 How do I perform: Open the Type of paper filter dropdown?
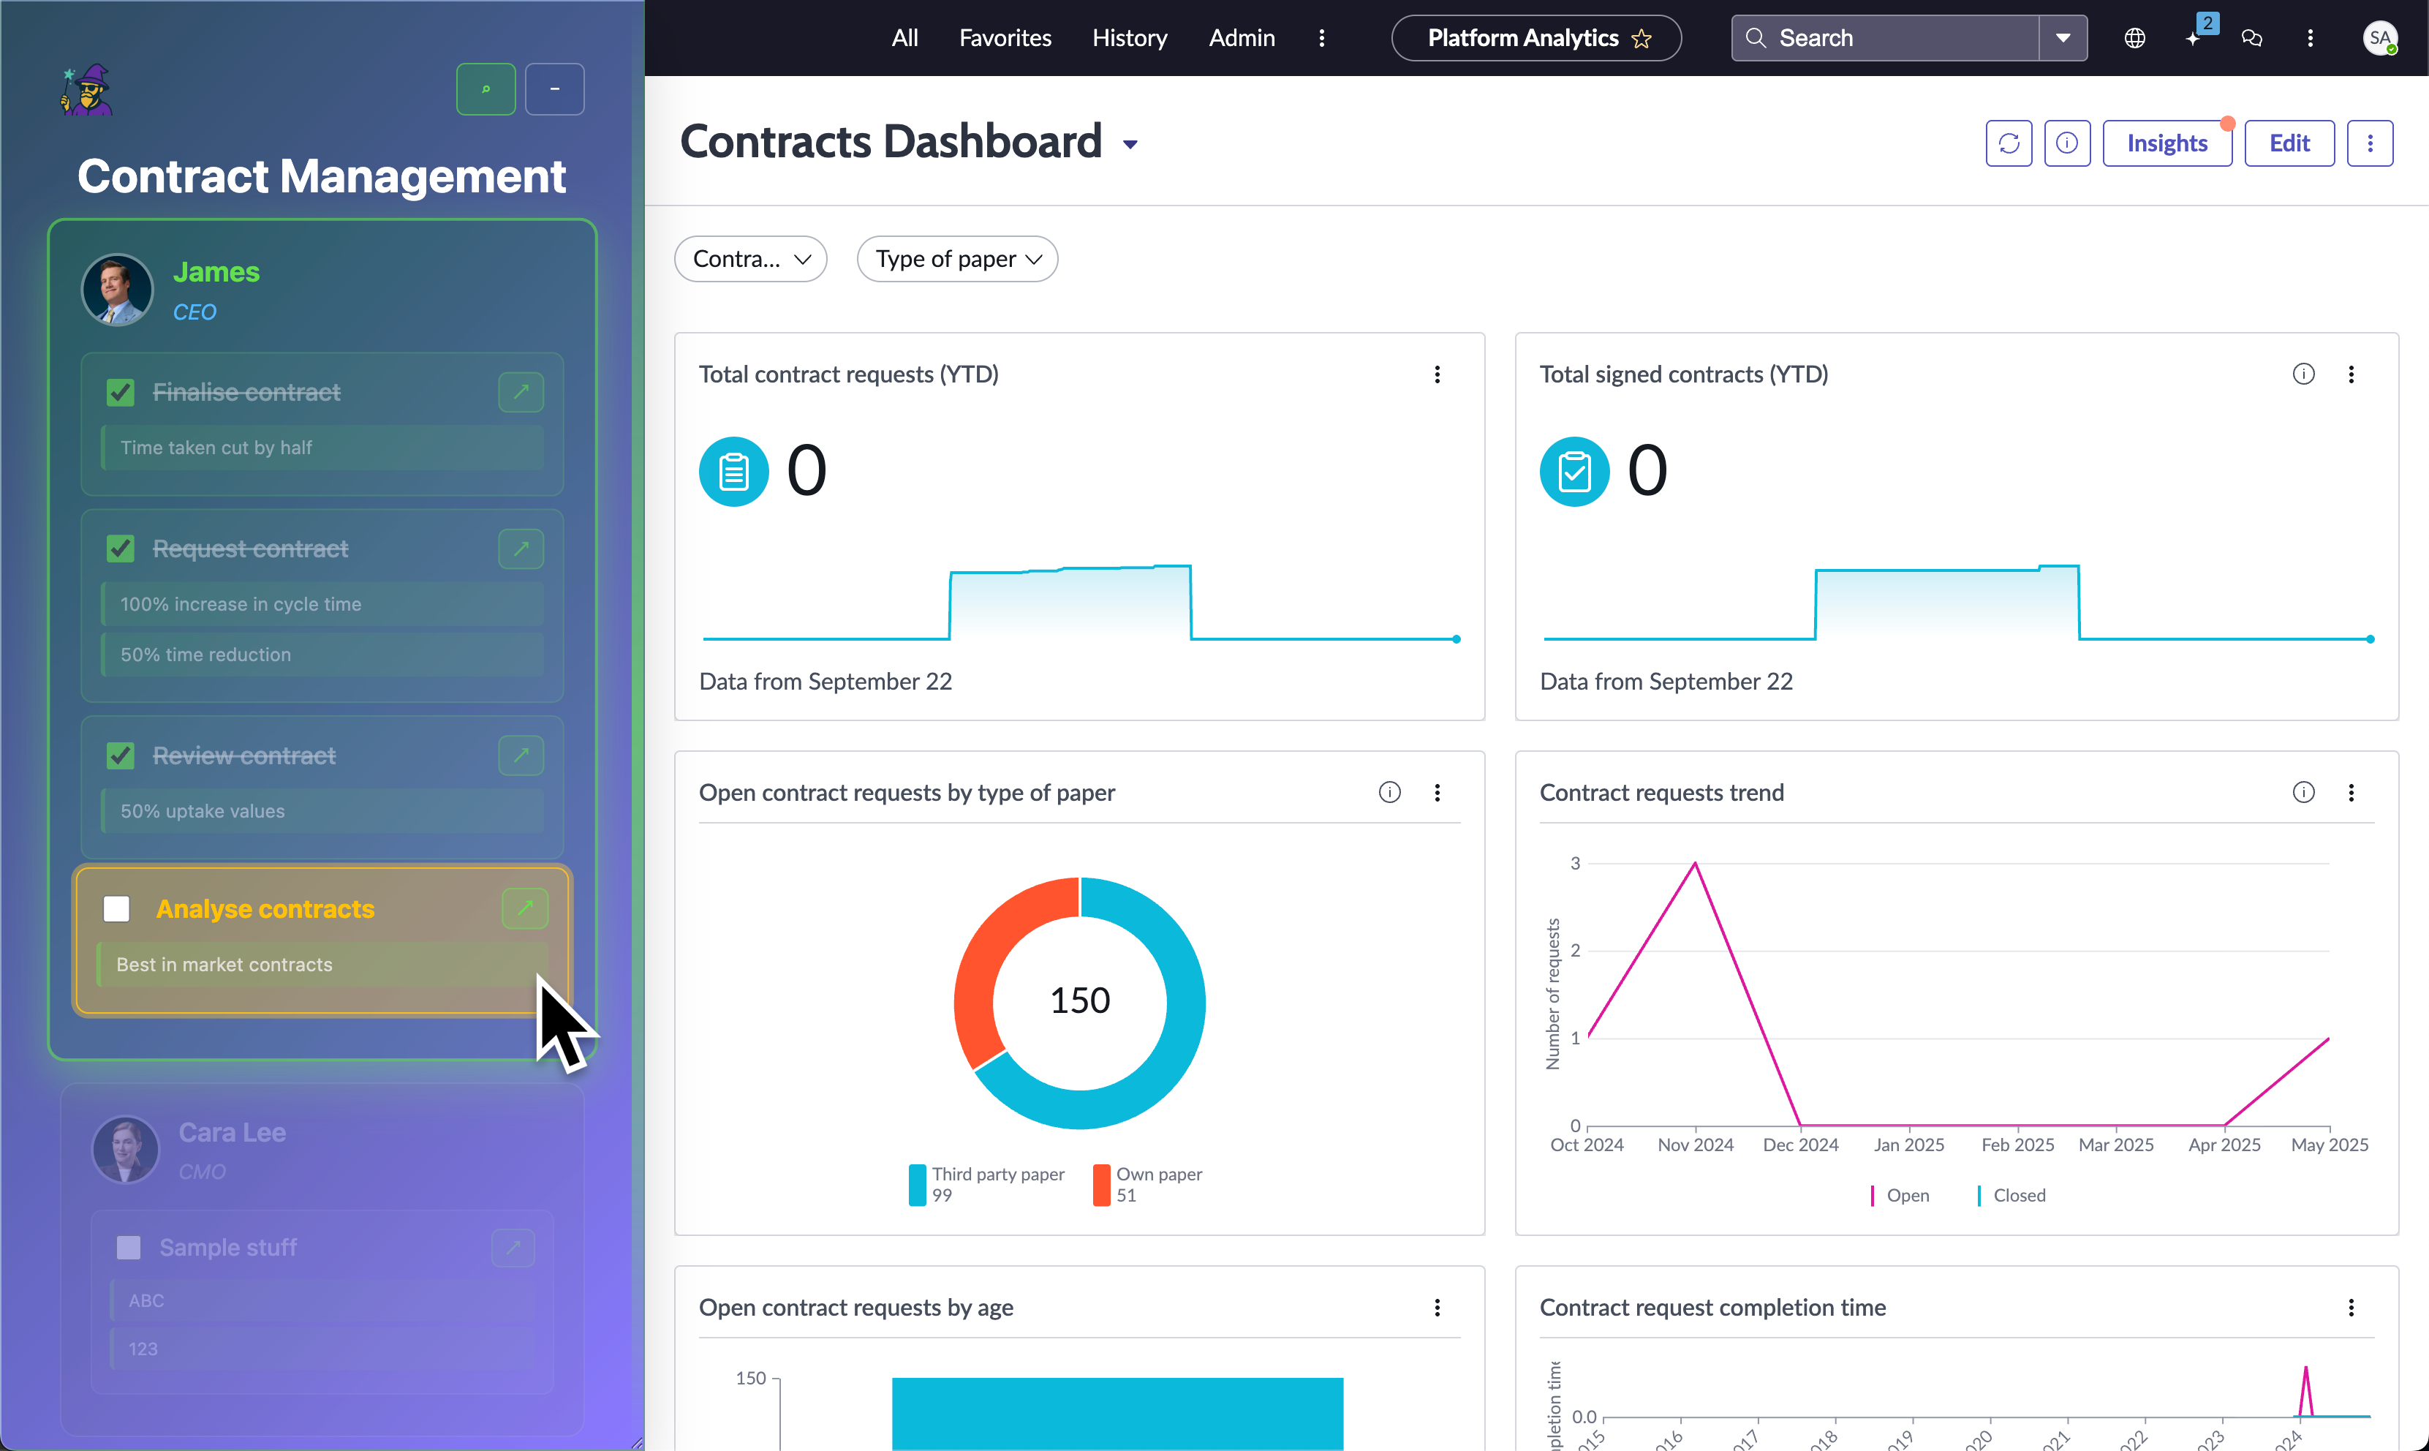957,258
